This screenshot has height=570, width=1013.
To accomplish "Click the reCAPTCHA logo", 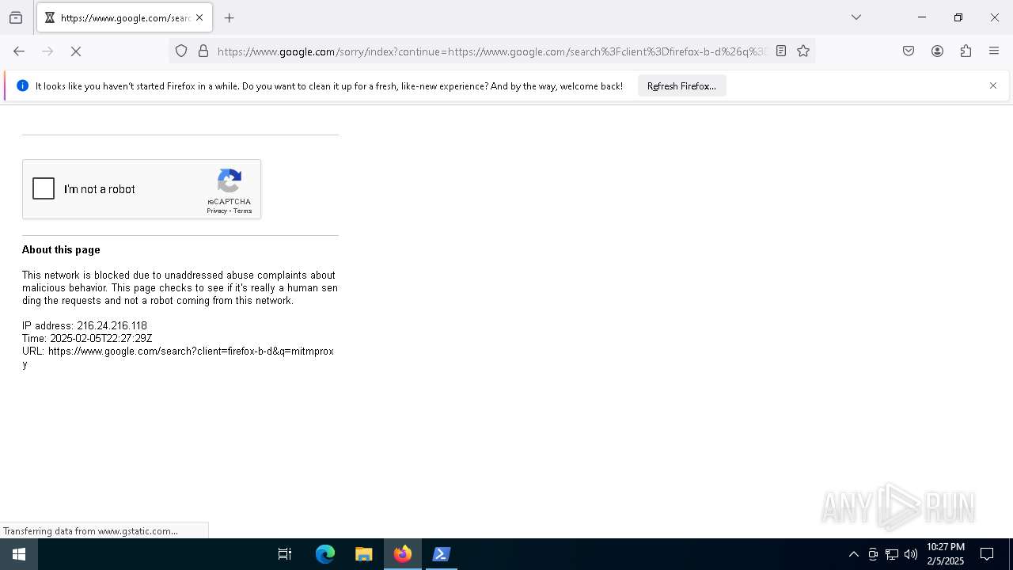I will (x=230, y=180).
